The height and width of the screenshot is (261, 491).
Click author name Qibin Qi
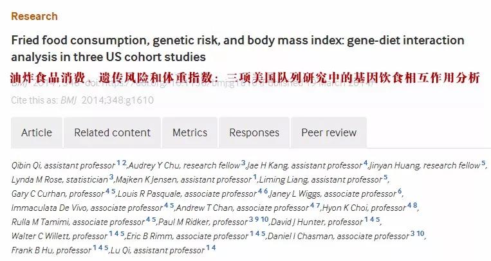26,165
